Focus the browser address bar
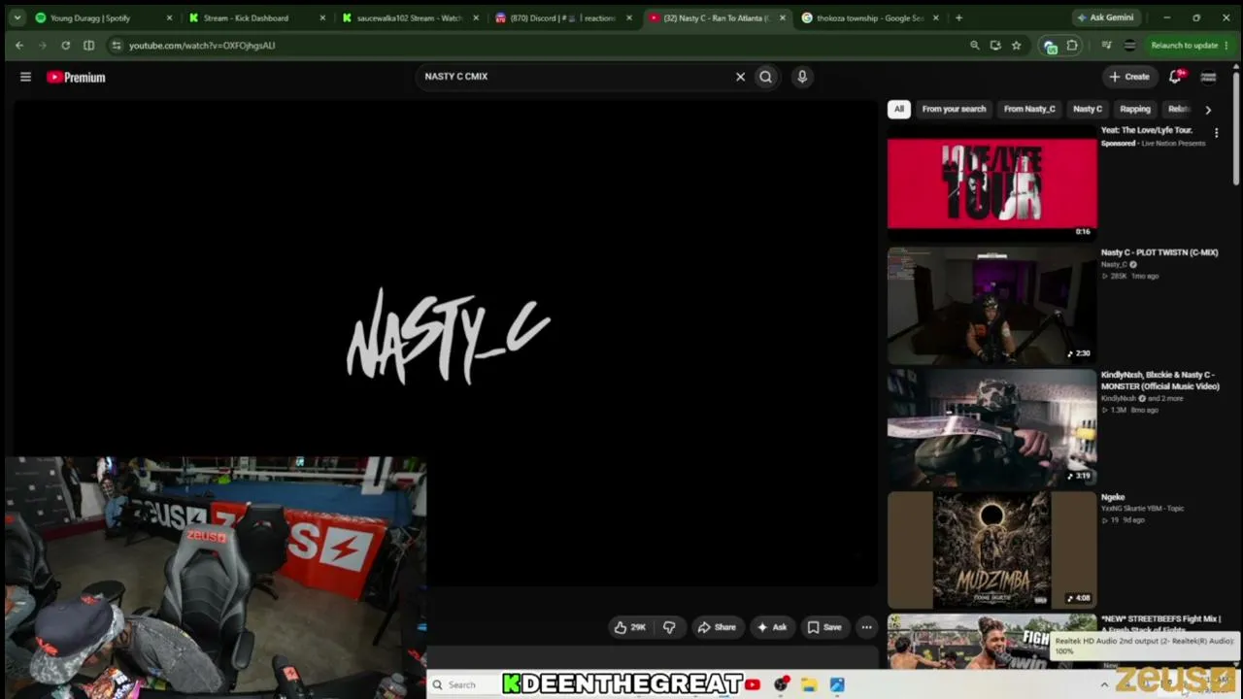The height and width of the screenshot is (699, 1243). (544, 46)
